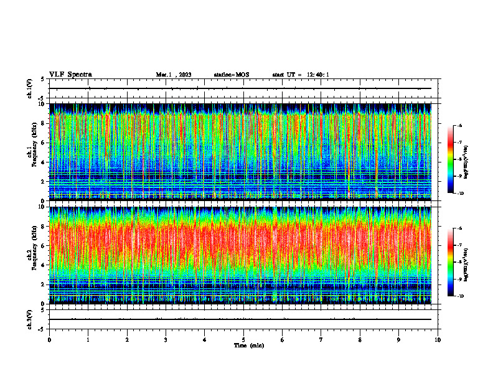Viewport: 493px width, 381px height.
Task: Click the ch.1 PSD color bar
Action: pos(451,159)
